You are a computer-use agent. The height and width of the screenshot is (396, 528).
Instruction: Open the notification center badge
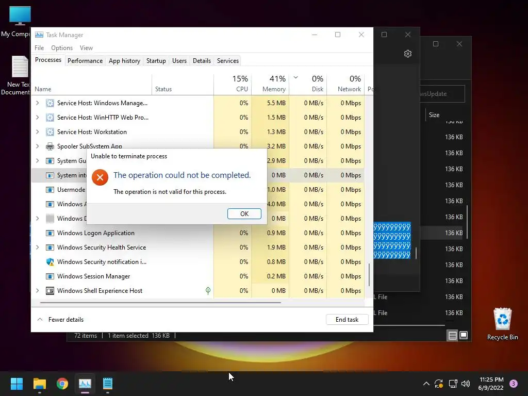click(x=514, y=384)
